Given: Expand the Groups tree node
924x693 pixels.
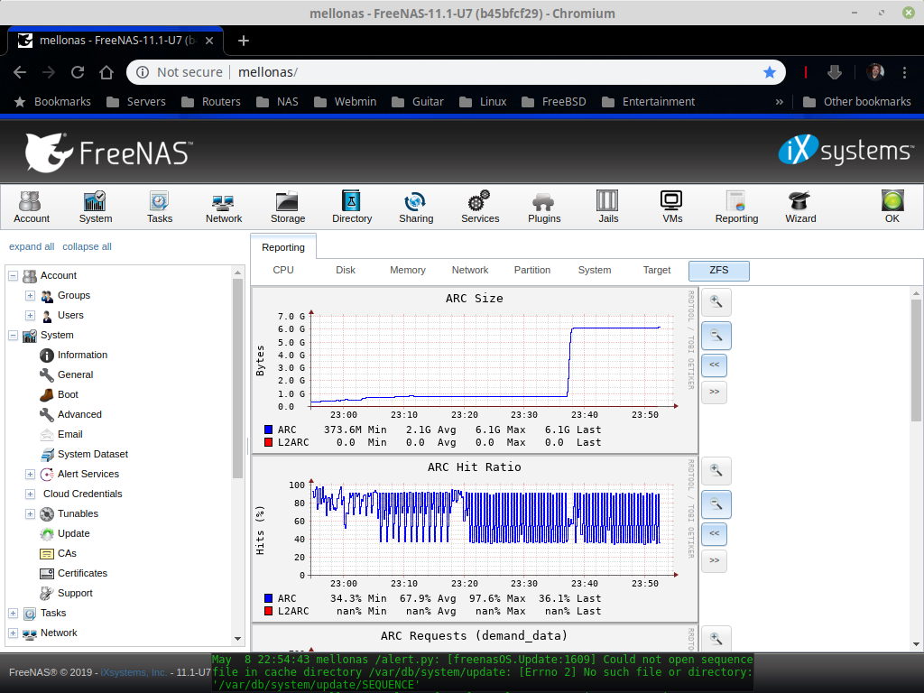Looking at the screenshot, I should click(x=30, y=295).
